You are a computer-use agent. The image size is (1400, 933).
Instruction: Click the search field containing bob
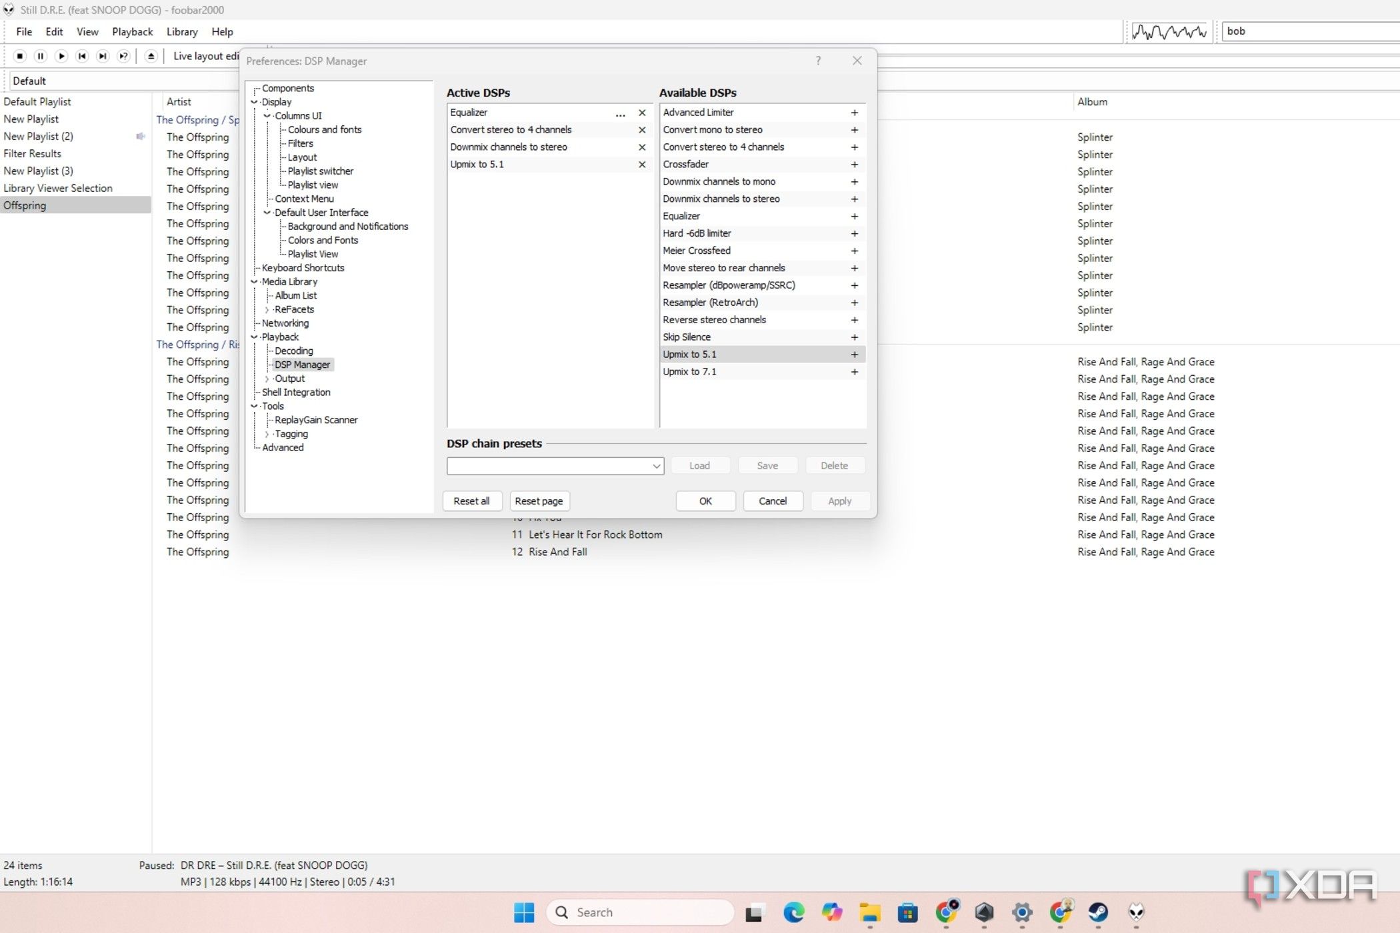tap(1310, 31)
